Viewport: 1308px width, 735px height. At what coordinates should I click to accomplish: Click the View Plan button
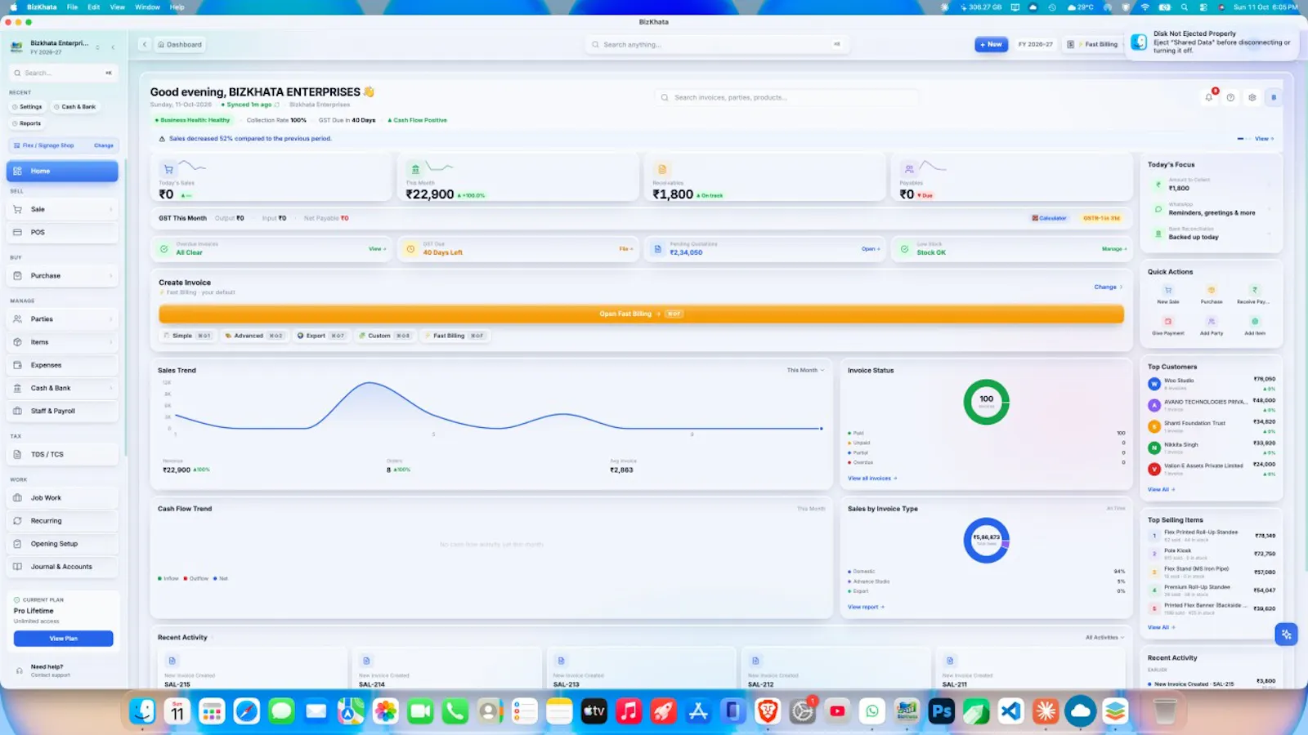[x=63, y=639]
